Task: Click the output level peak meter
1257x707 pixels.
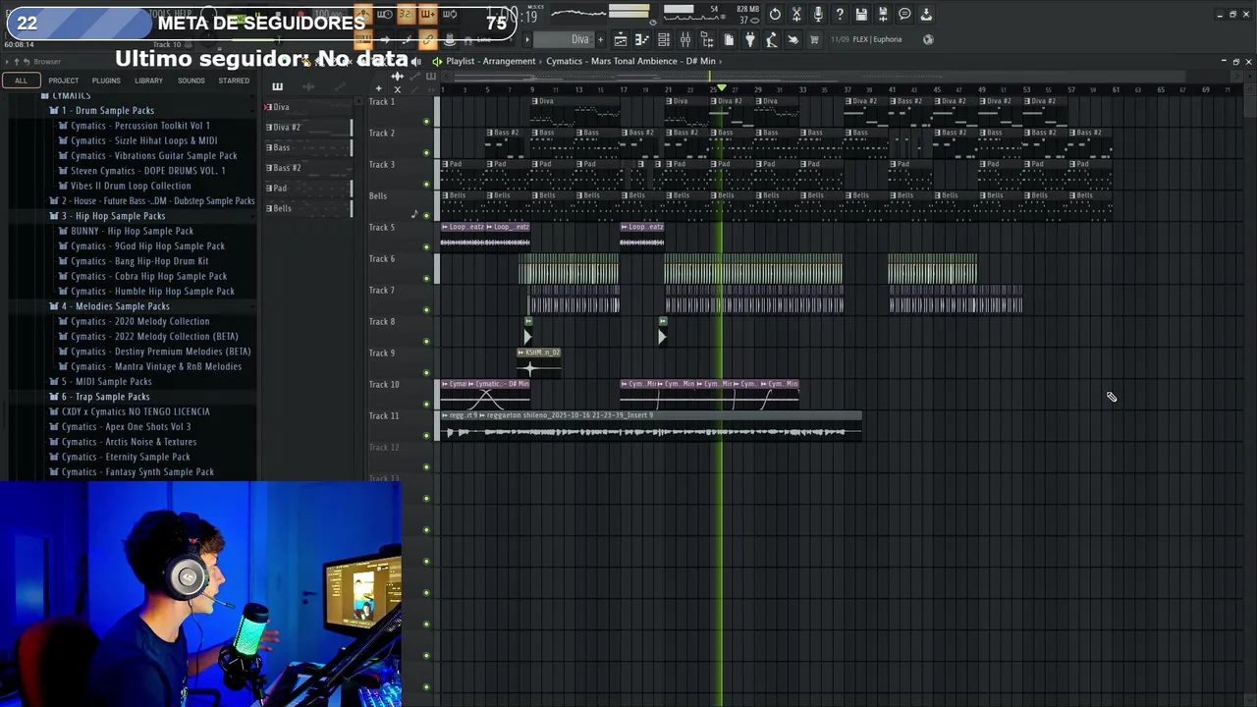Action: click(x=630, y=12)
